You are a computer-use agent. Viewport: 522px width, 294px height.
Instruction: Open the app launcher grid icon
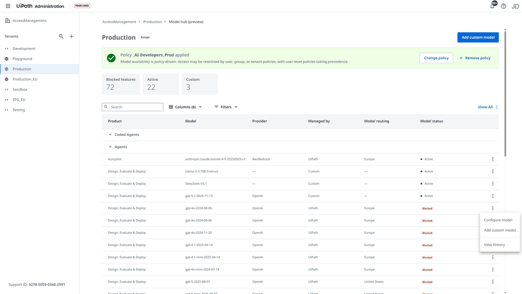8,6
